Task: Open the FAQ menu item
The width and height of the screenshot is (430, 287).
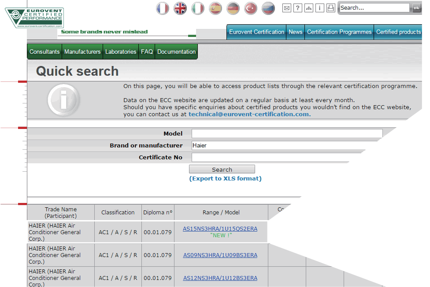Action: [147, 52]
